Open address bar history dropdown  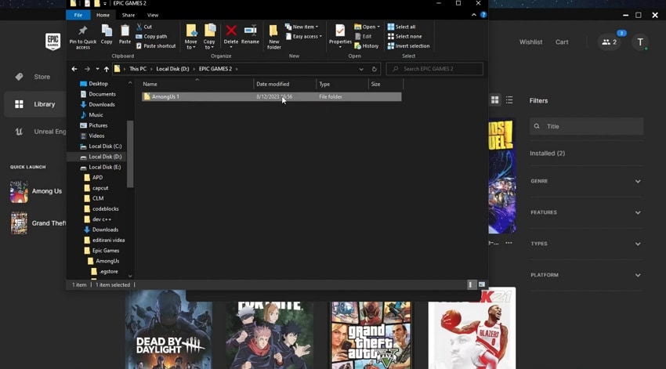[x=361, y=69]
